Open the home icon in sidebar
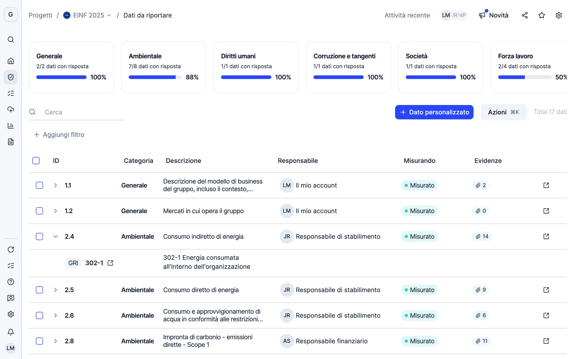Image resolution: width=574 pixels, height=359 pixels. (11, 61)
